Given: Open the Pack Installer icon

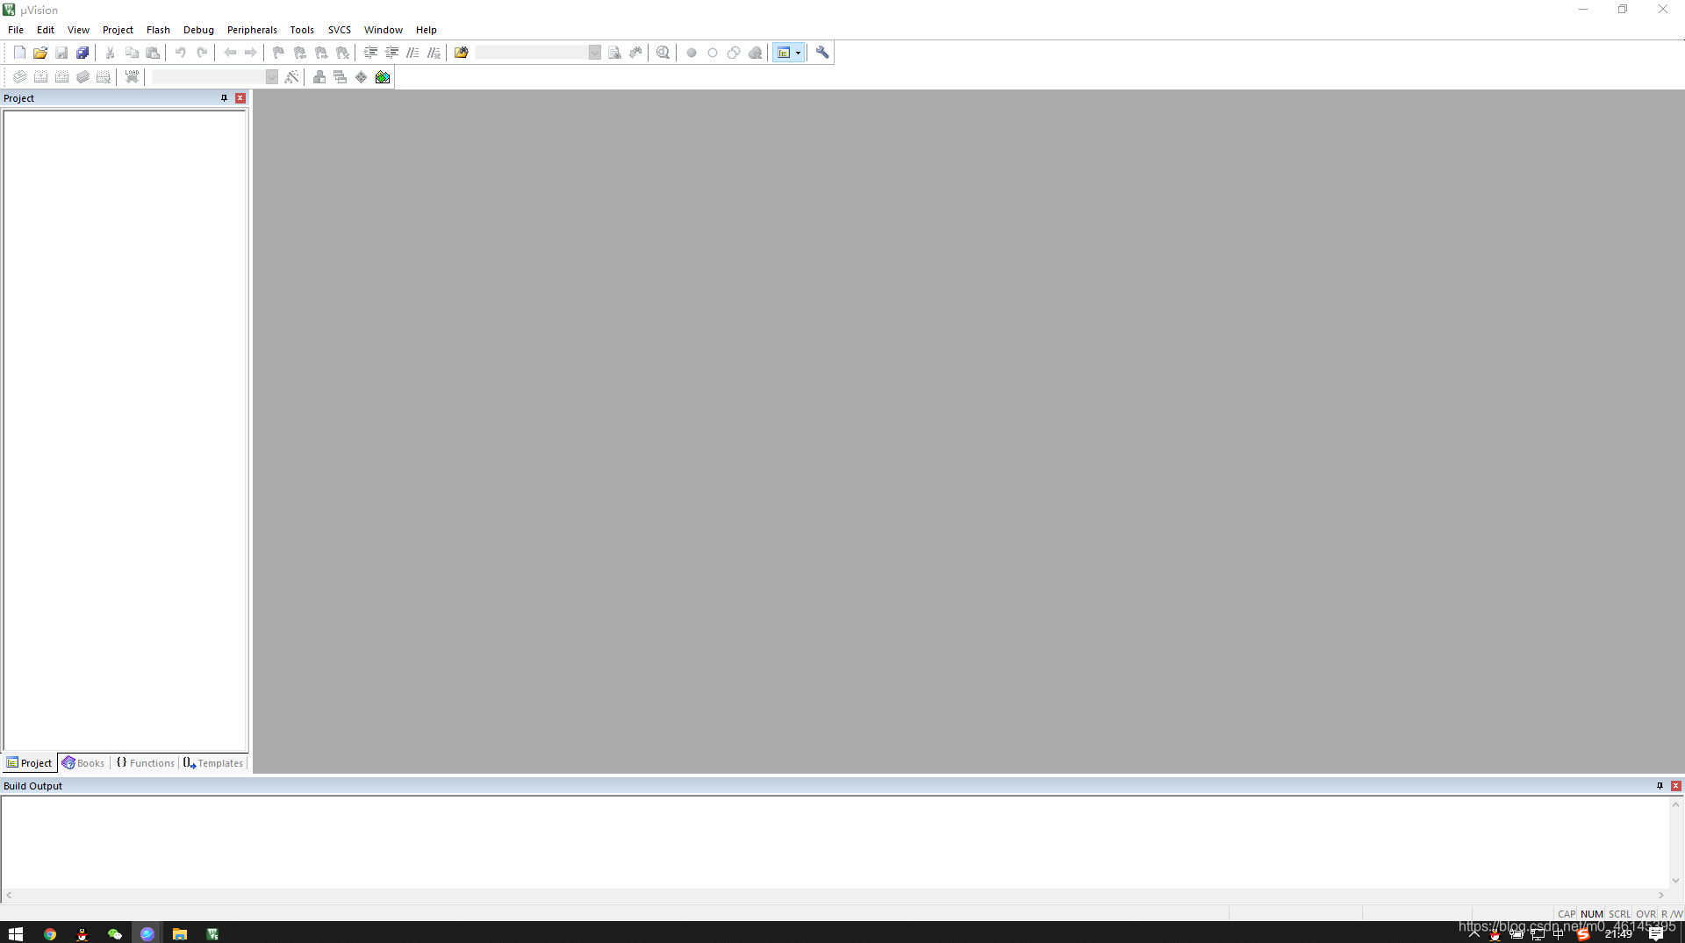Looking at the screenshot, I should pos(383,77).
